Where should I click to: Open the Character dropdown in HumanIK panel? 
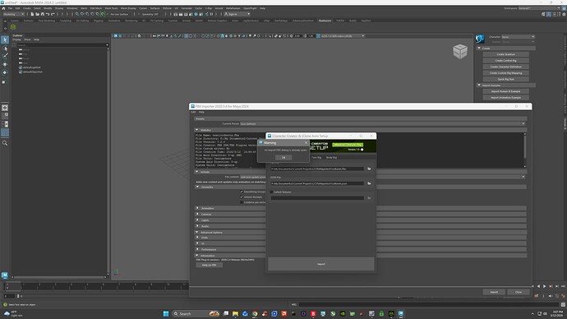point(518,37)
